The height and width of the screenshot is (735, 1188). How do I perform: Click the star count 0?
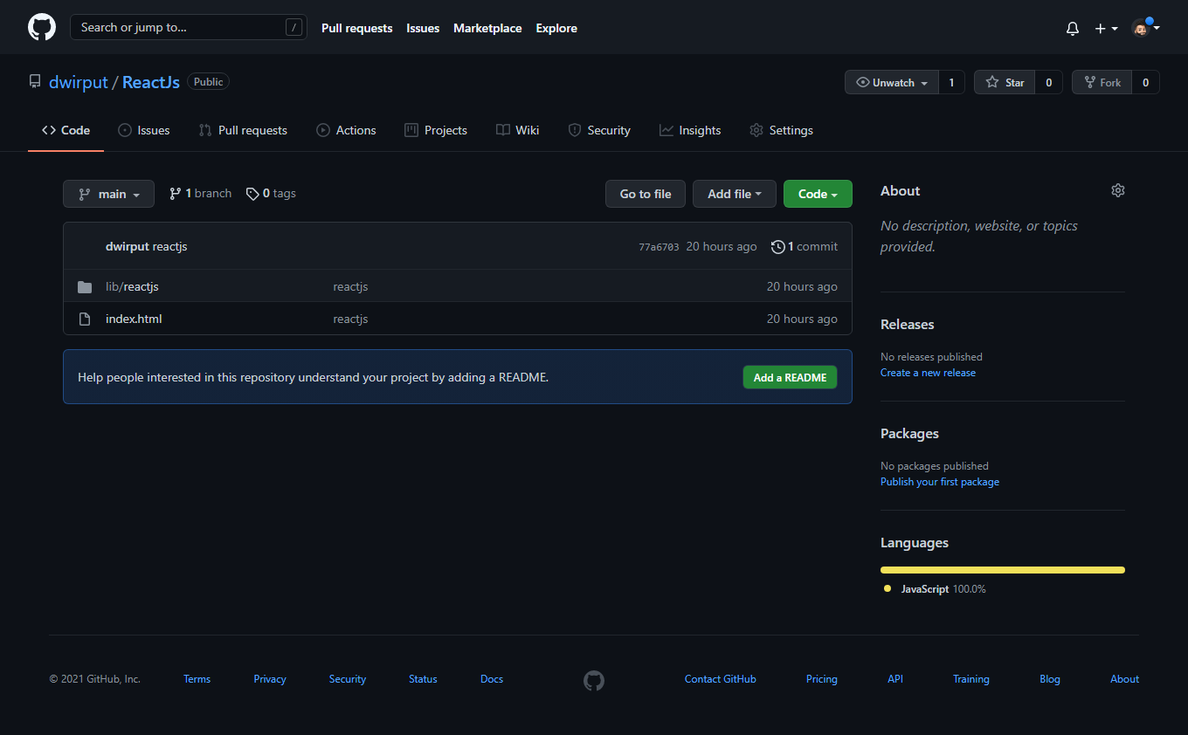point(1049,82)
